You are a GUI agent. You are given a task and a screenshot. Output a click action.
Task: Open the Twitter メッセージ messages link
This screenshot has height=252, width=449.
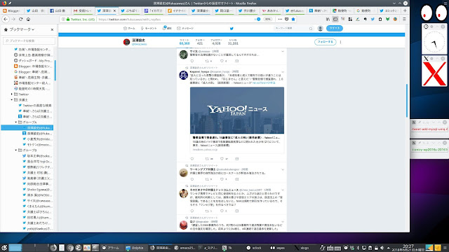point(185,28)
